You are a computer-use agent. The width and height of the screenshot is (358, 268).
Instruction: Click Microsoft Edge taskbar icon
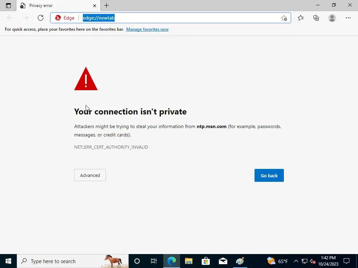(x=171, y=261)
